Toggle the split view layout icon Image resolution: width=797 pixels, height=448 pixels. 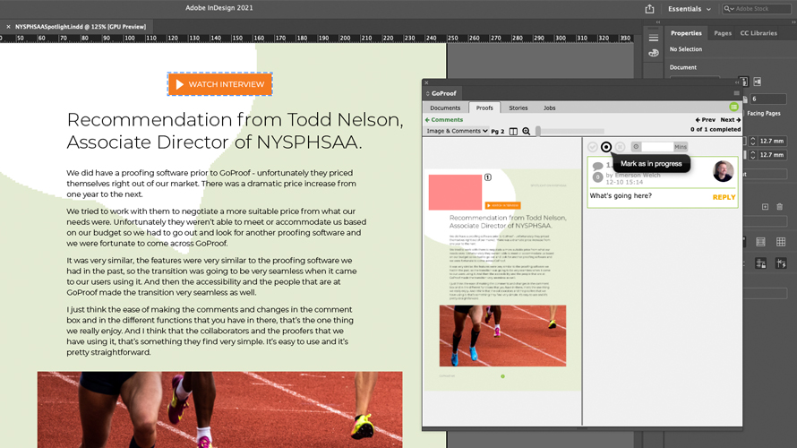(x=513, y=132)
